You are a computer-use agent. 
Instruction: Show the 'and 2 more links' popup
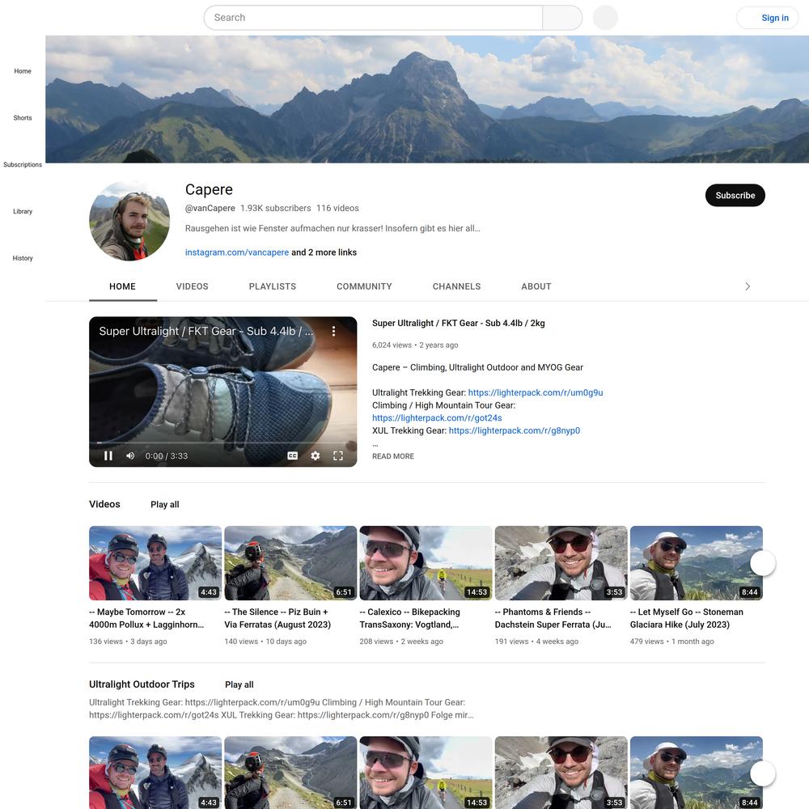(324, 252)
